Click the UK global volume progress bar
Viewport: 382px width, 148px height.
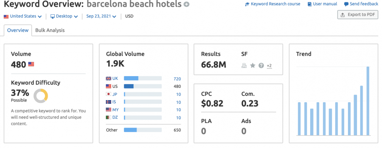[x=143, y=78]
